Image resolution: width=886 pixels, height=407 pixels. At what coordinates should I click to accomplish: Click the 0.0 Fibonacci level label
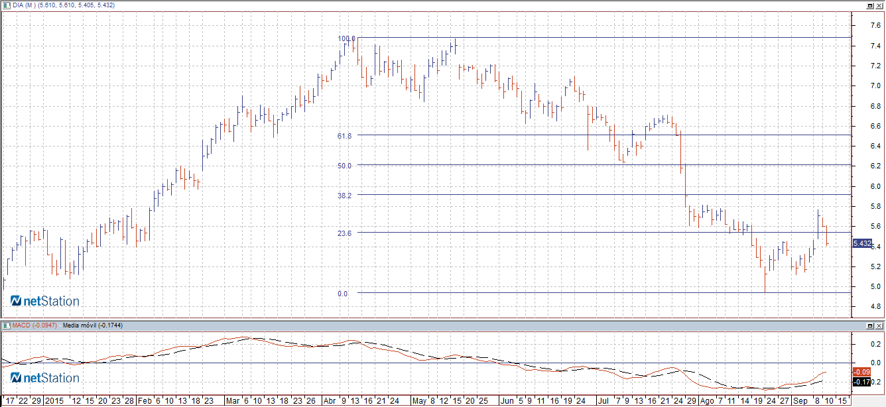tap(342, 294)
